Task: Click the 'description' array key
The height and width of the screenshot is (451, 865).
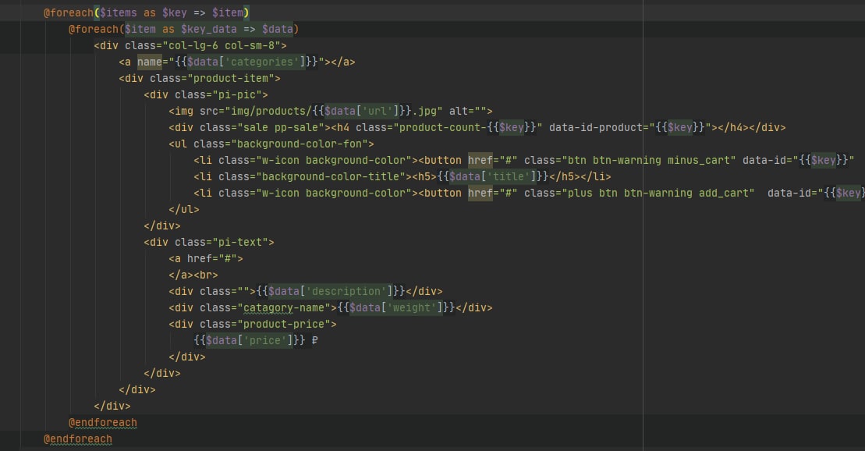Action: pos(346,292)
